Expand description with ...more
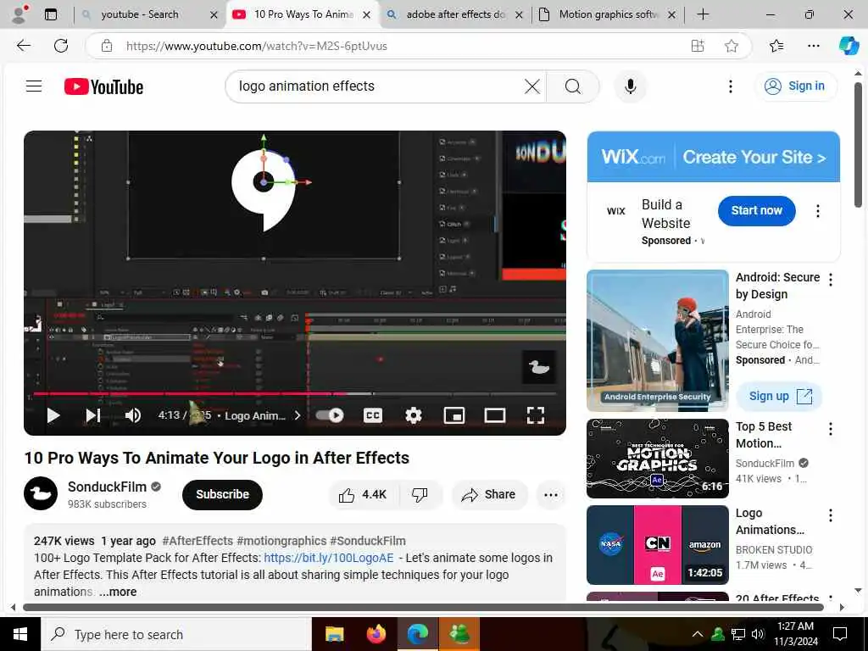868x651 pixels. 118,592
